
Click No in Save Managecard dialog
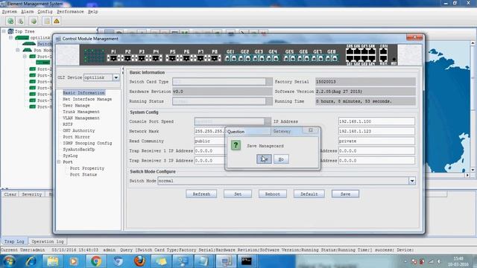tap(281, 159)
